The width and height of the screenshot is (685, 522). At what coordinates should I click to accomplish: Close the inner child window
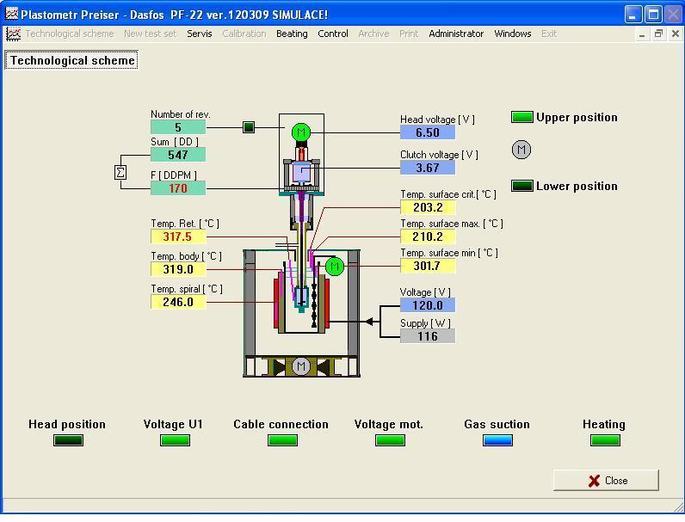(x=675, y=34)
